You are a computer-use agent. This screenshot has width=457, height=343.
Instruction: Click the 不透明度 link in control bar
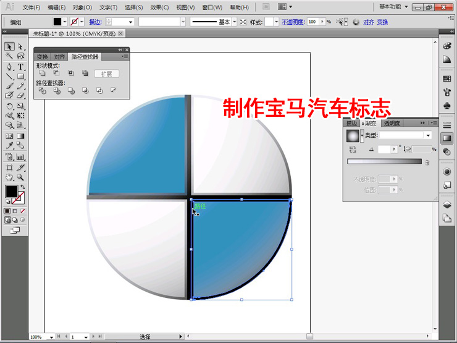(293, 22)
